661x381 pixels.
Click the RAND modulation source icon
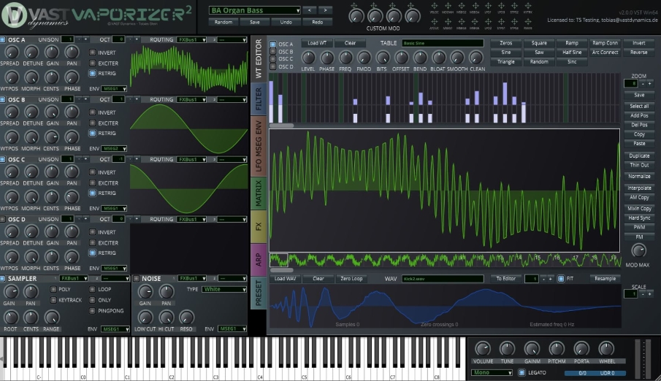[528, 22]
